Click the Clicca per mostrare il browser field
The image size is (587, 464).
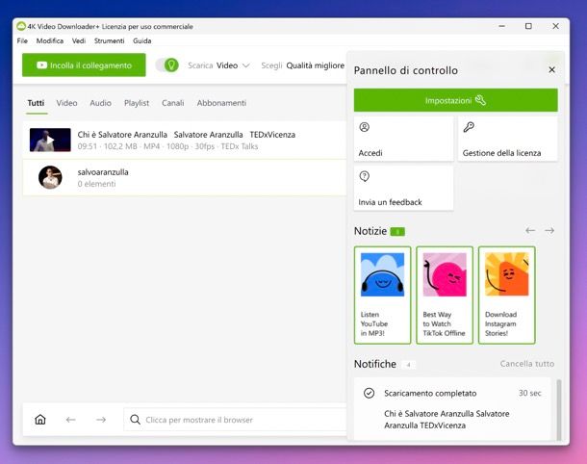point(235,420)
